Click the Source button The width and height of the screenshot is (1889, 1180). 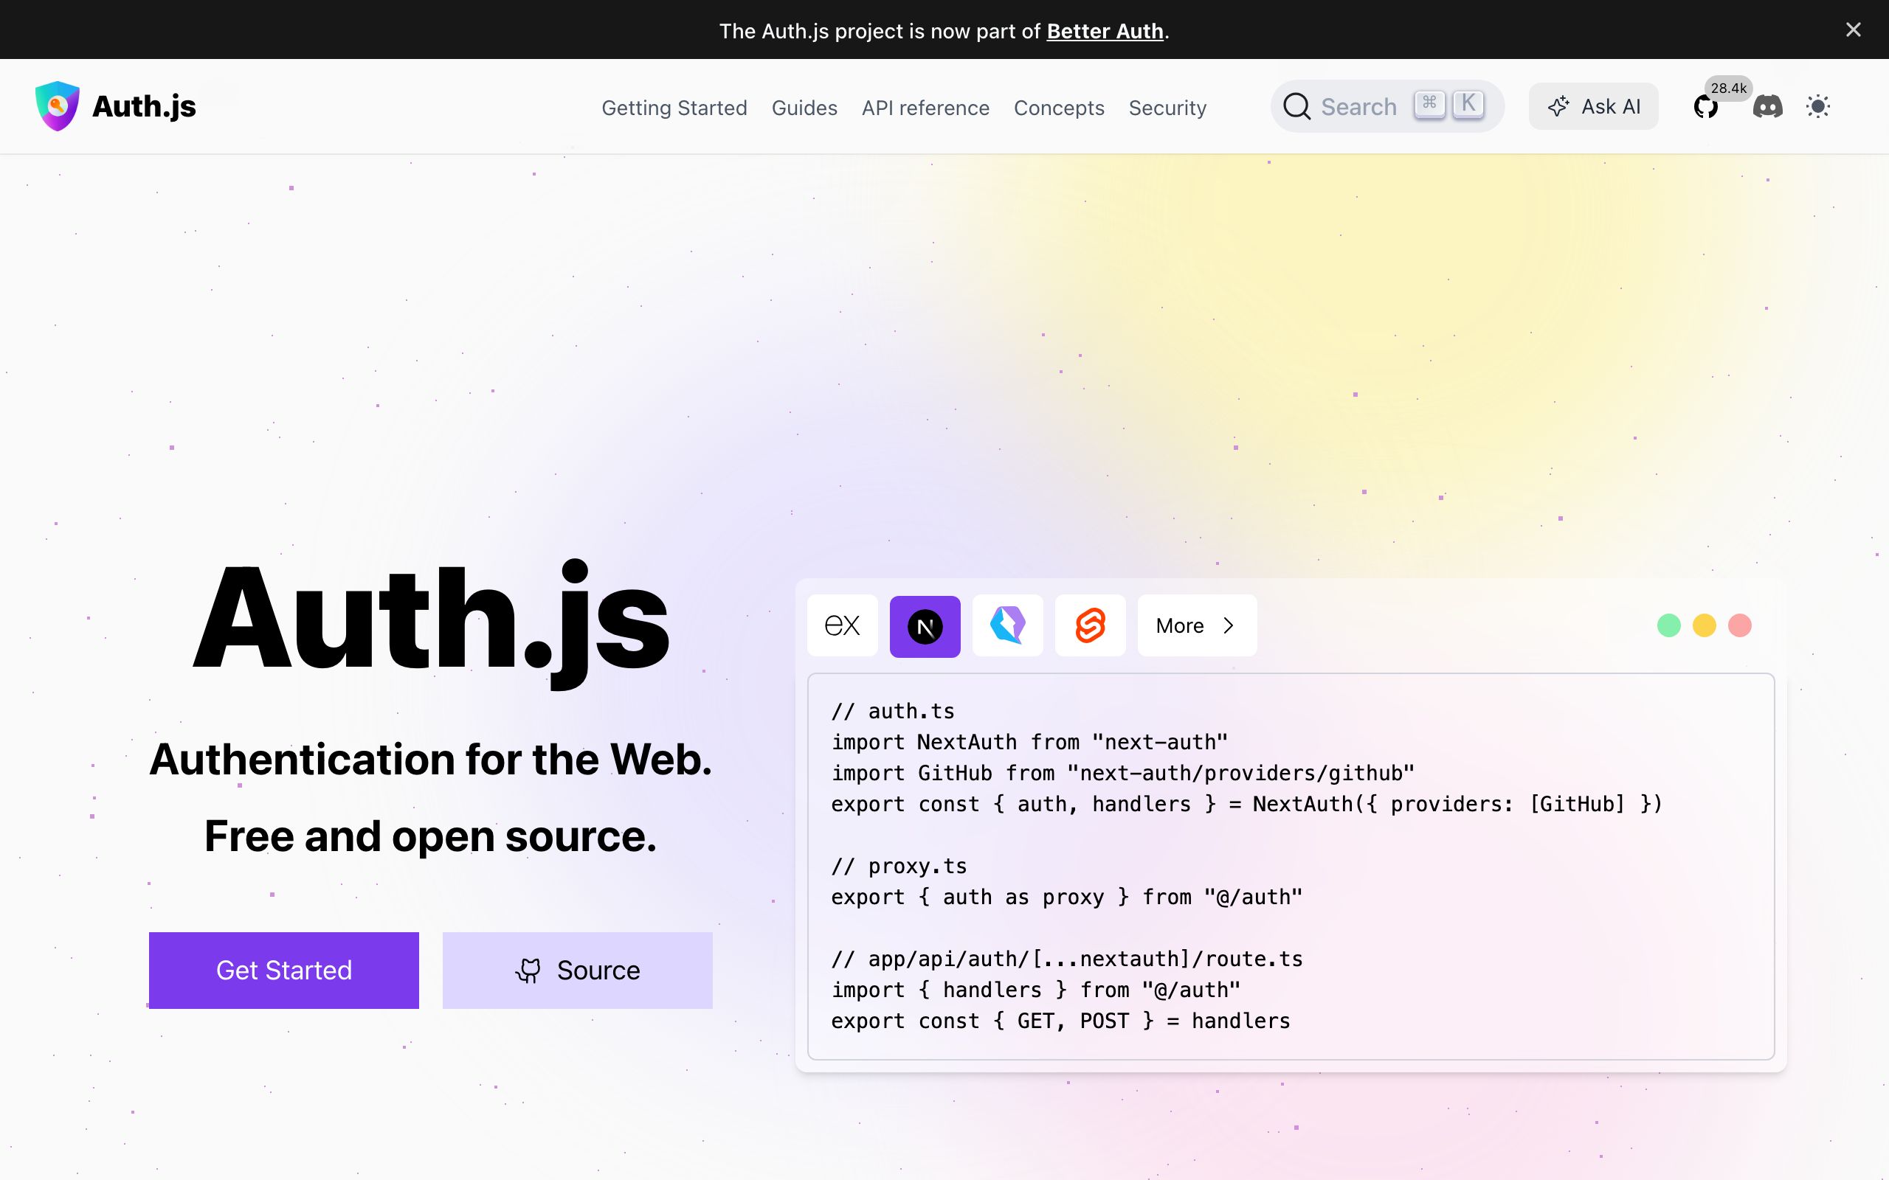(578, 970)
